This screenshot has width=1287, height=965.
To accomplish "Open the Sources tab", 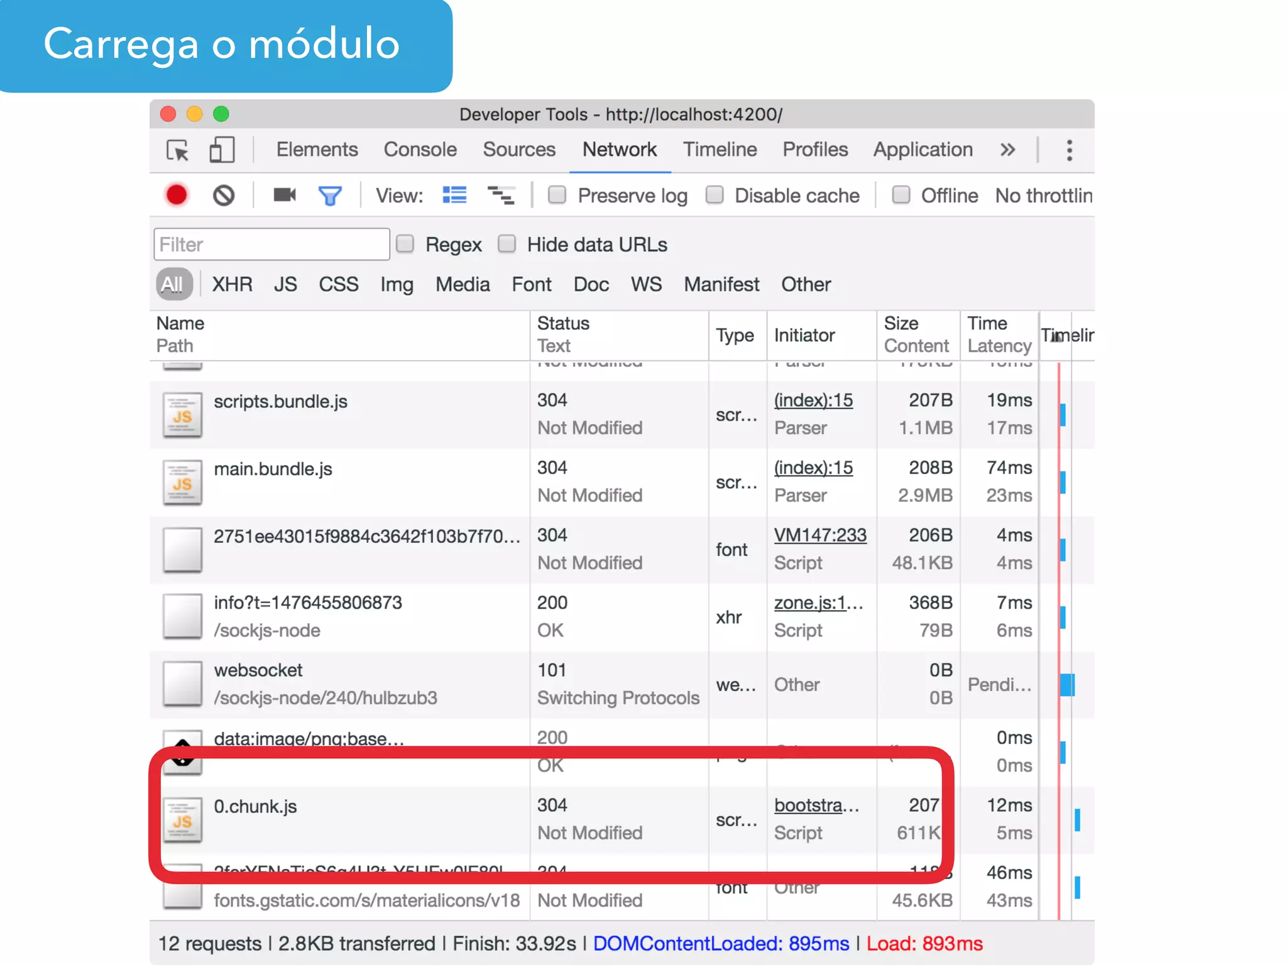I will click(519, 150).
